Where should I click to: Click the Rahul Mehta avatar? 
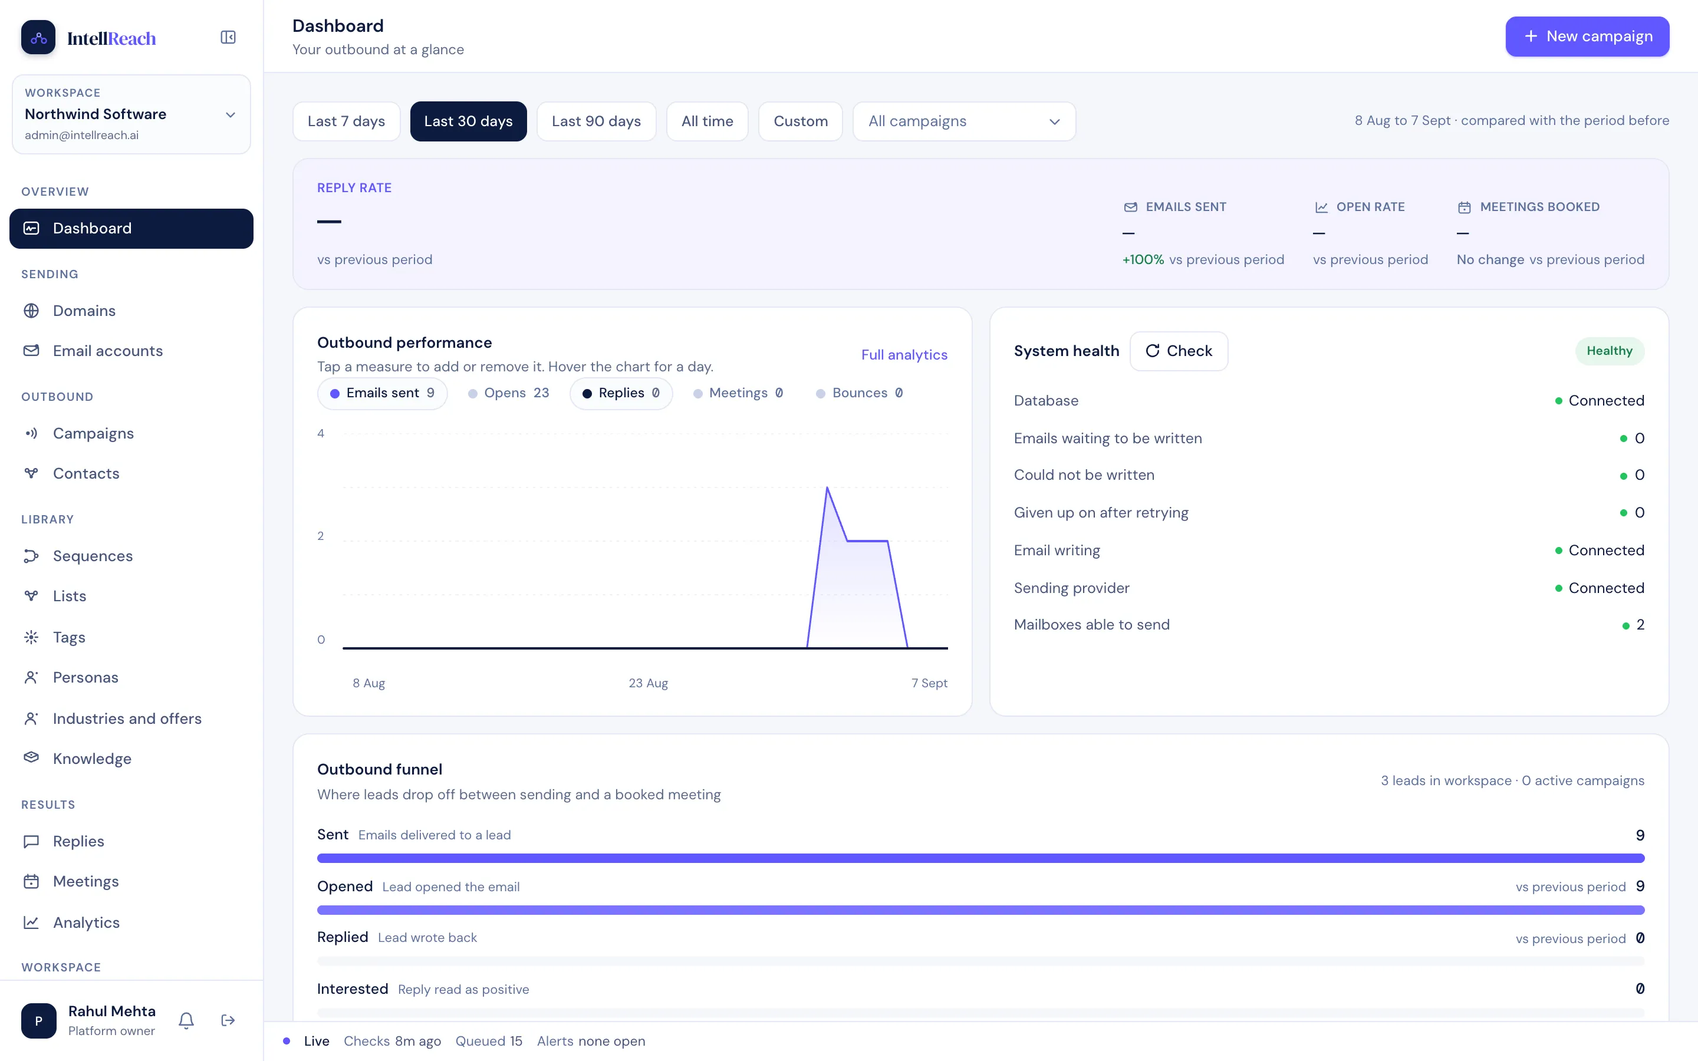(x=38, y=1020)
